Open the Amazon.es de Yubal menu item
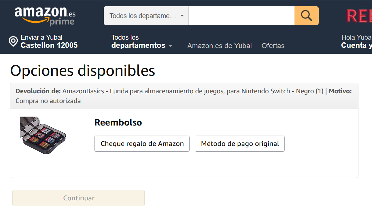The image size is (372, 209). pyautogui.click(x=219, y=45)
